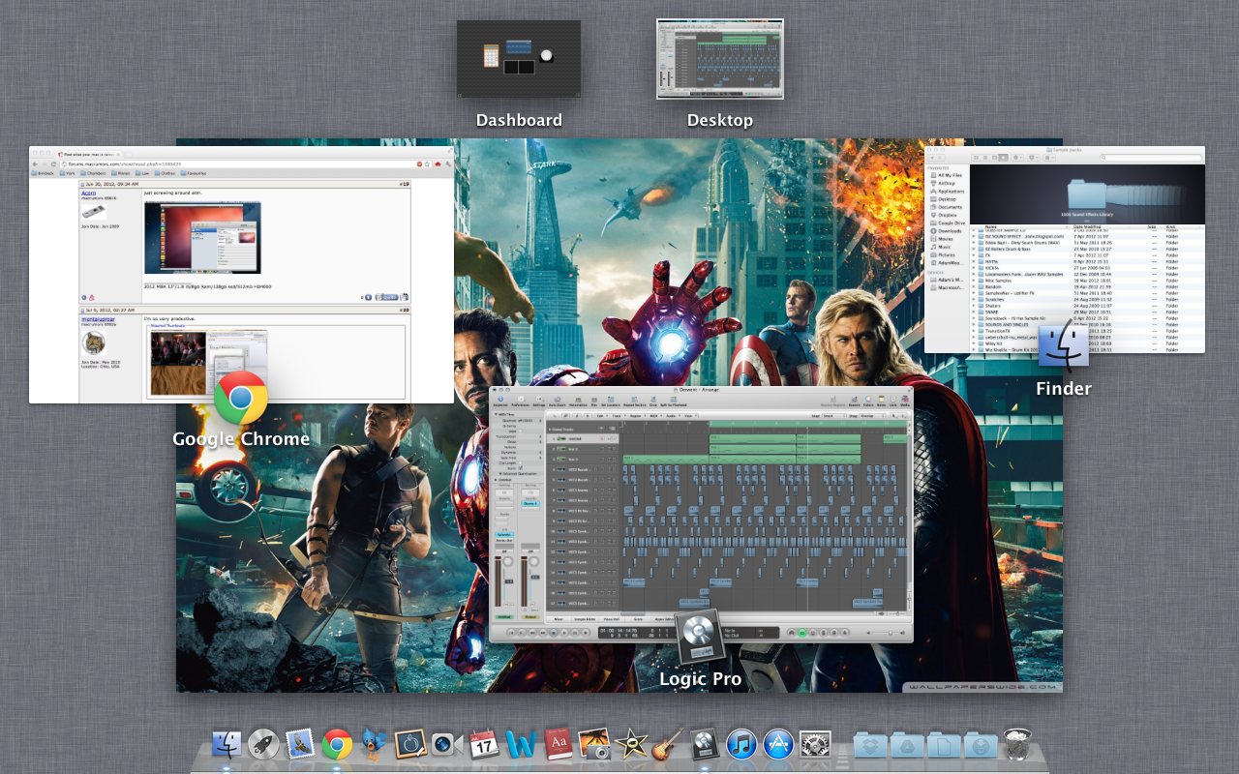Image resolution: width=1239 pixels, height=774 pixels.
Task: Open Logic arrange Region menu
Action: pos(636,416)
